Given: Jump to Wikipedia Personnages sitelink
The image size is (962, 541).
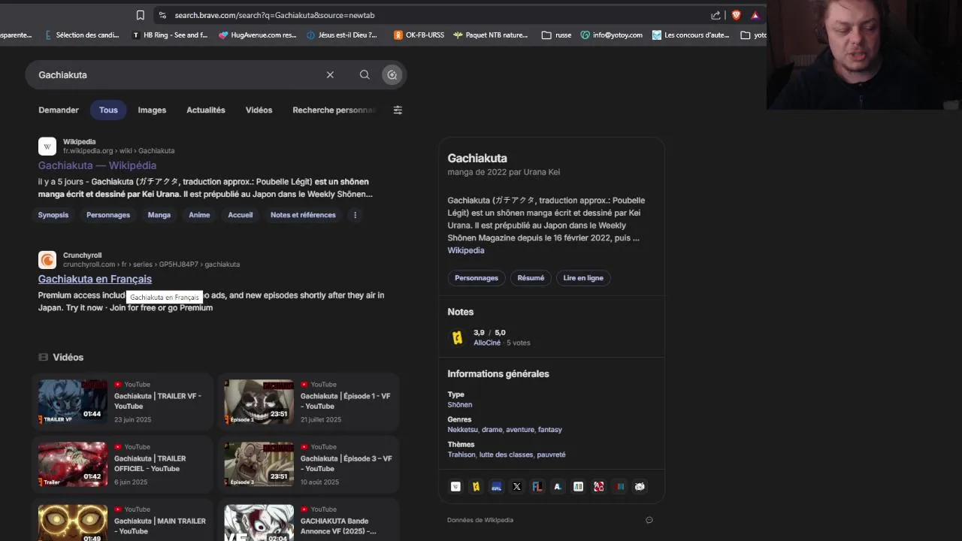Looking at the screenshot, I should 108,215.
